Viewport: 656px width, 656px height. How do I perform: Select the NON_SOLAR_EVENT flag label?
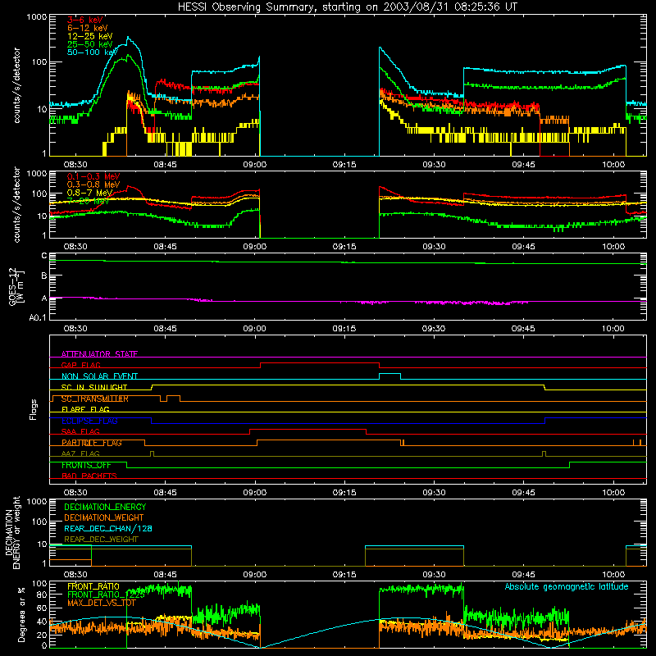[x=99, y=376]
